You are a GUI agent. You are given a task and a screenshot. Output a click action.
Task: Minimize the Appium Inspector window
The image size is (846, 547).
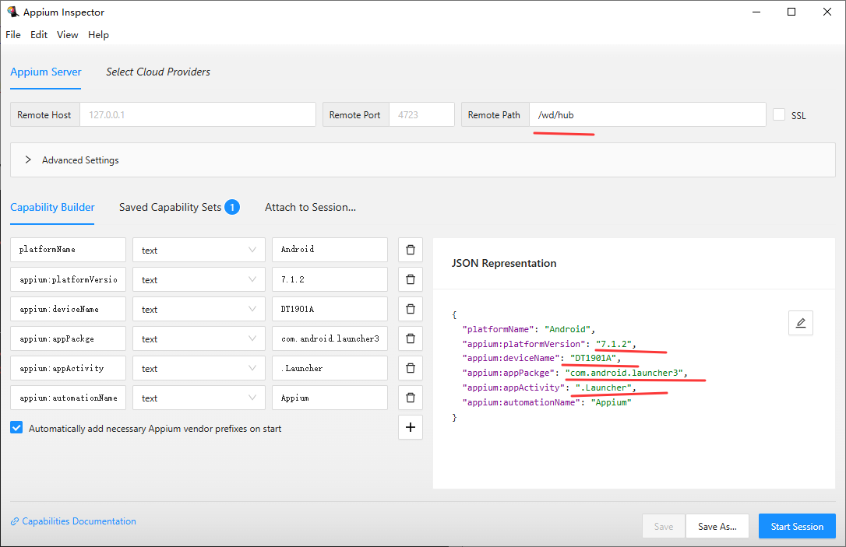click(756, 12)
